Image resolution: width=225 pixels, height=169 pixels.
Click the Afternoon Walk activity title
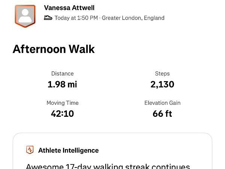pos(54,49)
